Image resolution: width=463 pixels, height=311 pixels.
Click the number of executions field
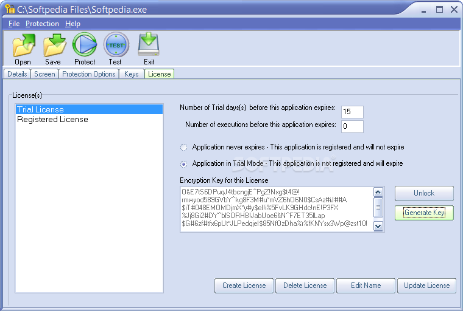click(x=352, y=126)
